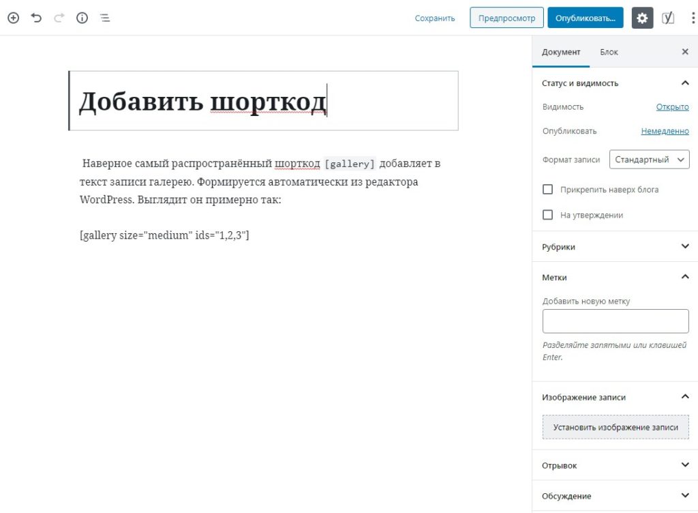Close the settings sidebar with X

(x=685, y=52)
